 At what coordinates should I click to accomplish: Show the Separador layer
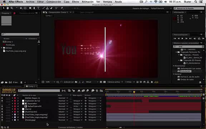point(2,104)
